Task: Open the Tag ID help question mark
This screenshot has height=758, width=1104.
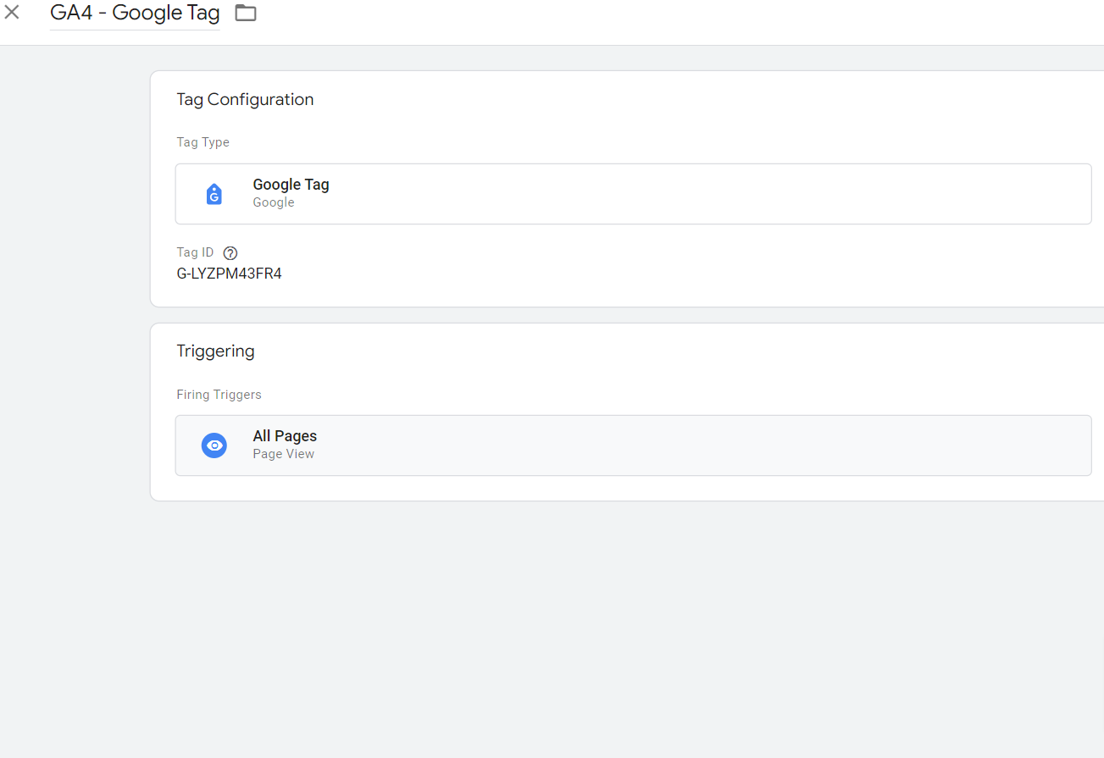Action: (x=230, y=252)
